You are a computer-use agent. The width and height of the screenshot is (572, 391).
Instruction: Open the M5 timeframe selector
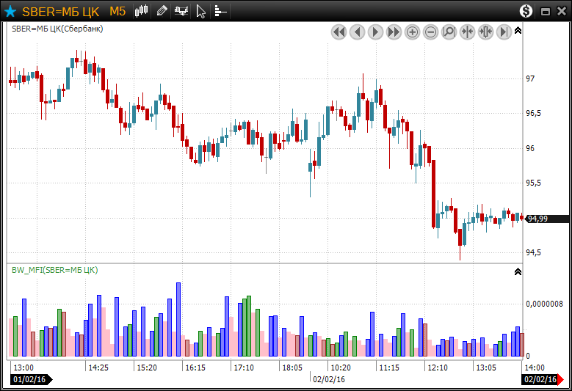tap(117, 11)
